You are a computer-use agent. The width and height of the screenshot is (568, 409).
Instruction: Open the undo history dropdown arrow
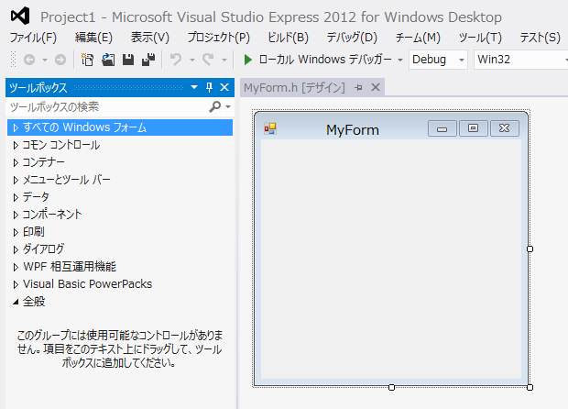point(192,61)
